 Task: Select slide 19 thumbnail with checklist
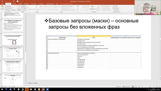tap(13, 39)
